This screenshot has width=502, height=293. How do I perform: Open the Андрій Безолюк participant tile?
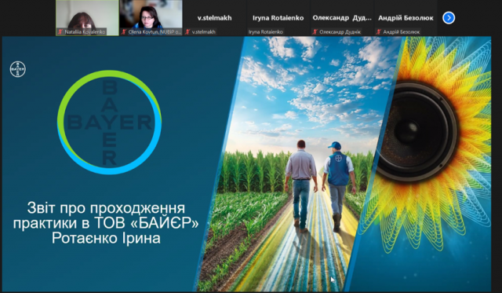pos(406,17)
